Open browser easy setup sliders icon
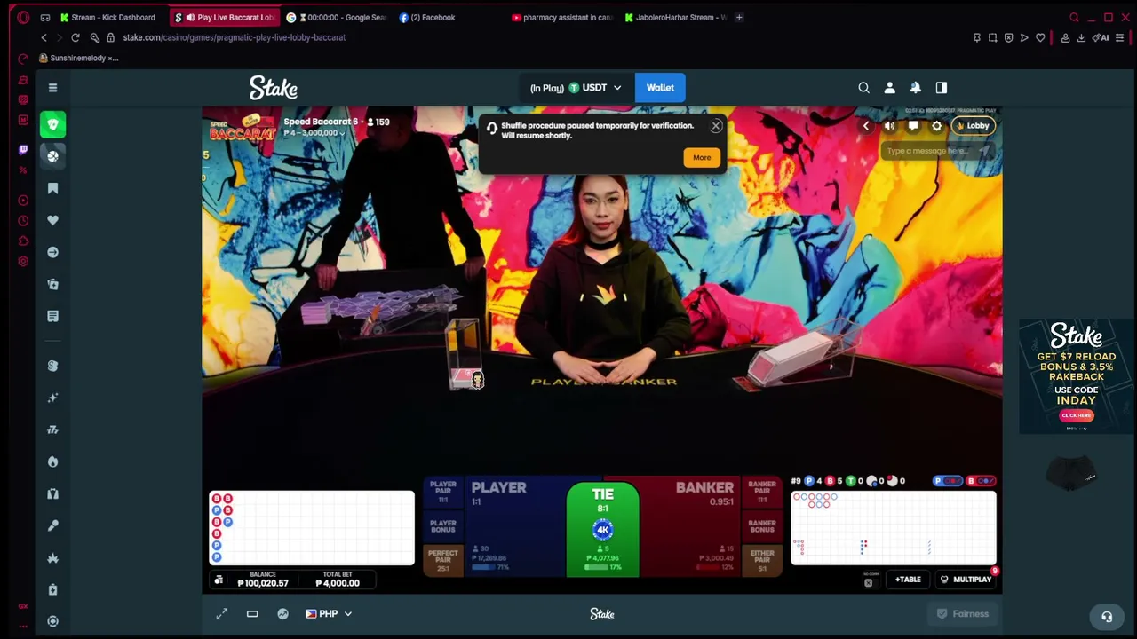1137x639 pixels. click(1120, 37)
